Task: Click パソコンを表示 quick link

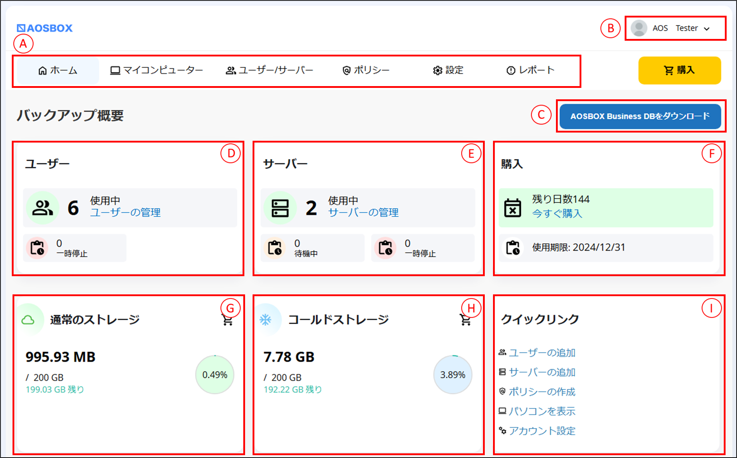Action: pyautogui.click(x=542, y=411)
